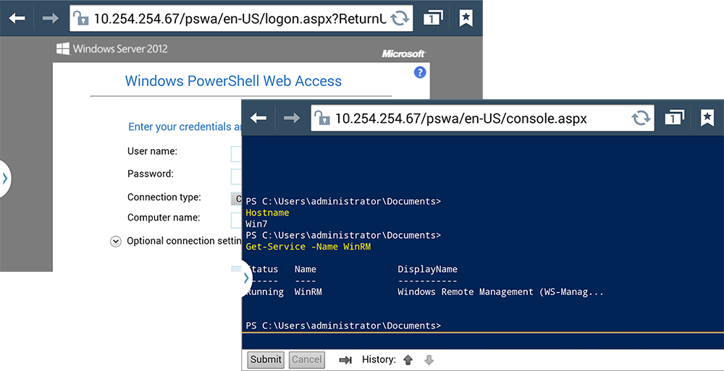This screenshot has width=724, height=371.
Task: Click the 'Get-Service -Name WinRM' command text
Action: click(308, 247)
